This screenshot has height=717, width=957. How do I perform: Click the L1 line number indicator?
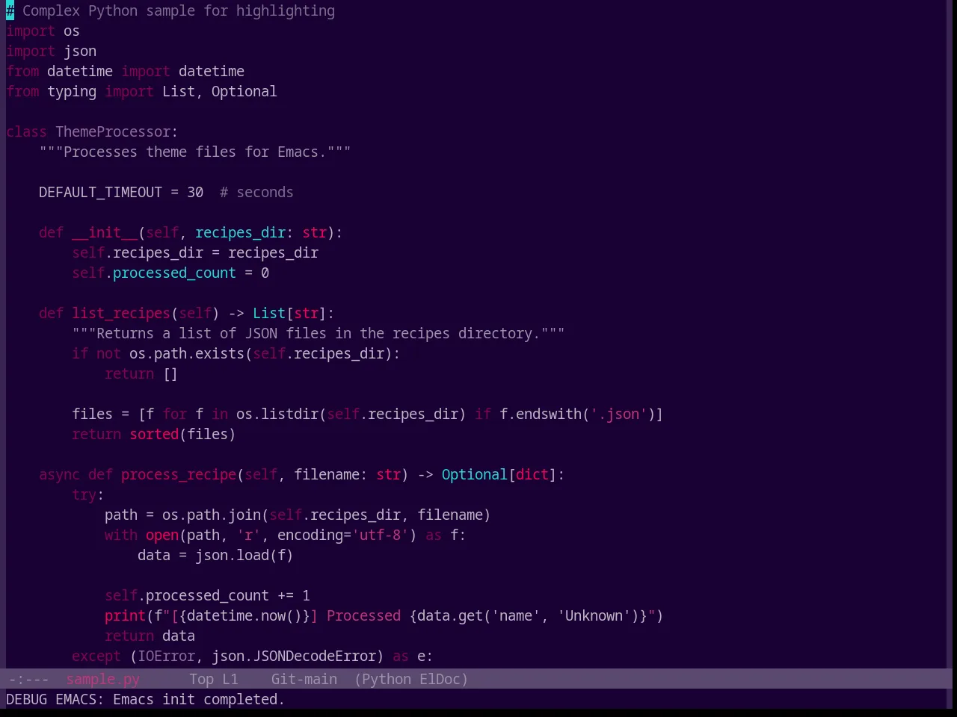coord(230,679)
